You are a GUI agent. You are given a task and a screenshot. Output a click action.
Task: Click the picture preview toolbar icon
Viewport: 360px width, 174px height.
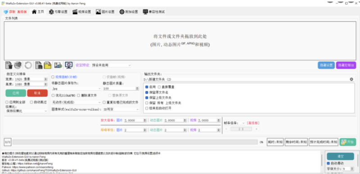point(58,65)
